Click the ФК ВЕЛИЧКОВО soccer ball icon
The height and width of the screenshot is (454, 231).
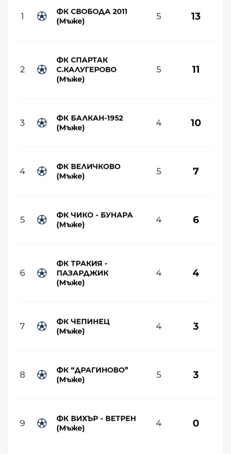click(42, 171)
